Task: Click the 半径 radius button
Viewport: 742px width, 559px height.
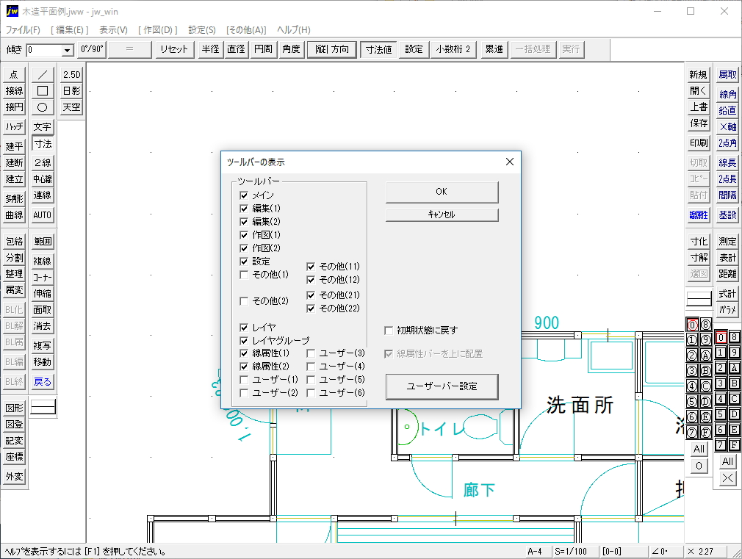Action: pyautogui.click(x=211, y=49)
